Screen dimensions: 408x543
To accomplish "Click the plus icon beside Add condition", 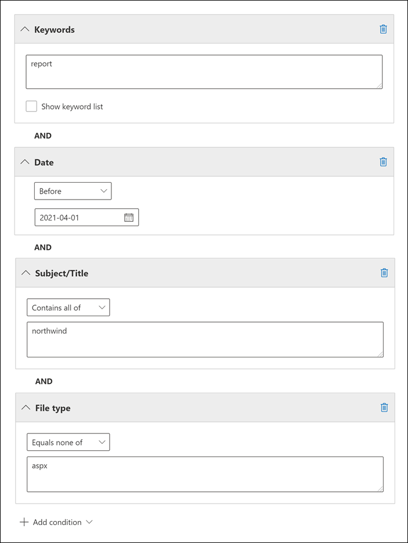I will click(x=24, y=522).
